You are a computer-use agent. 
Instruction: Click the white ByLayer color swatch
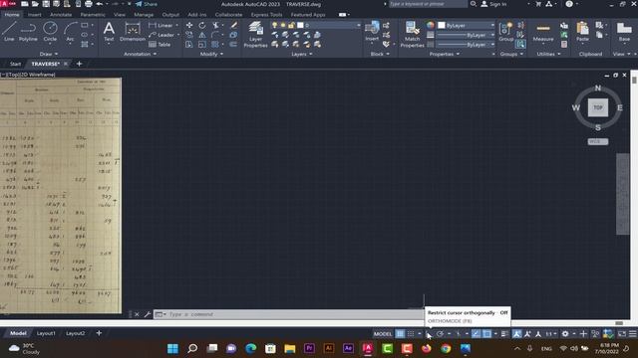click(442, 25)
